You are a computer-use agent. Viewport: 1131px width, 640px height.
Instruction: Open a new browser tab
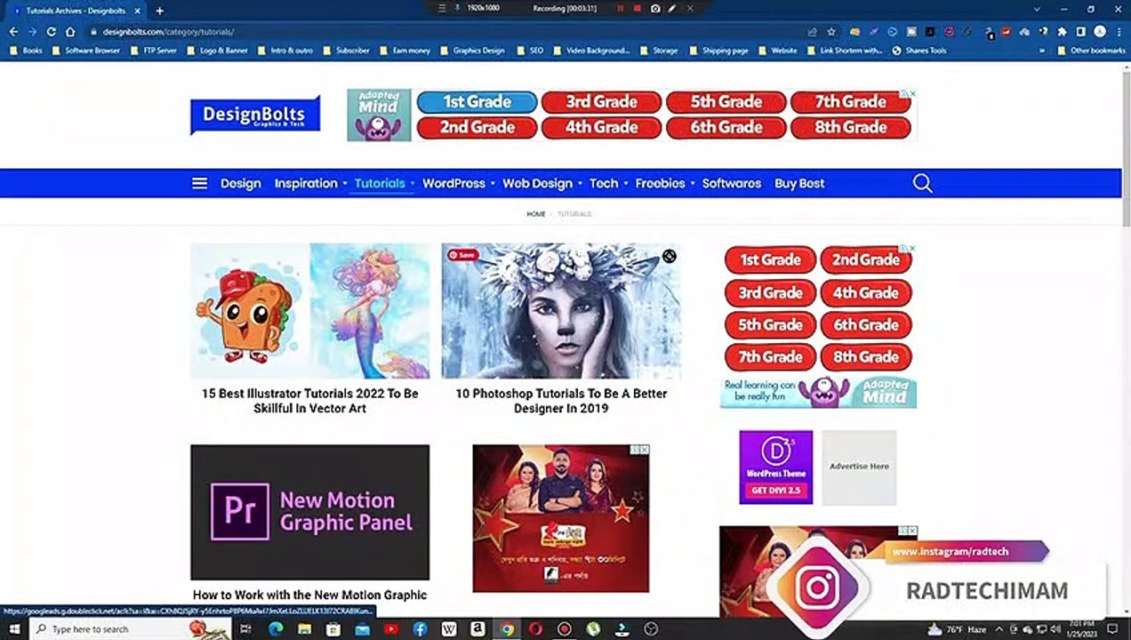point(159,11)
